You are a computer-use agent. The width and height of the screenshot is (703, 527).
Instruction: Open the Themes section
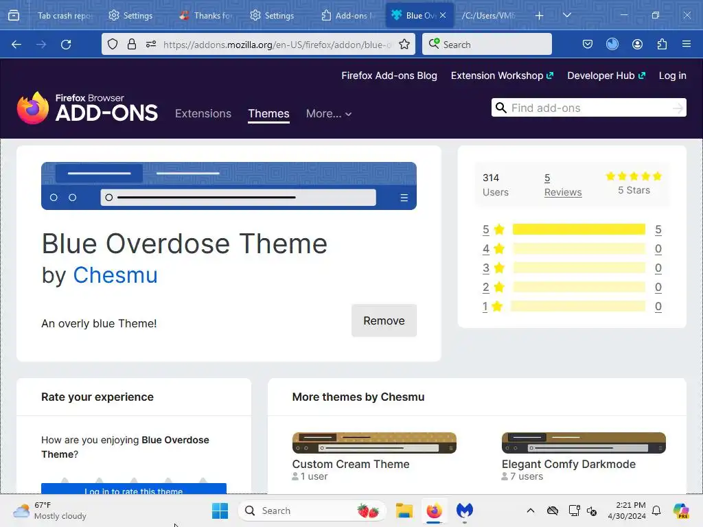(268, 114)
